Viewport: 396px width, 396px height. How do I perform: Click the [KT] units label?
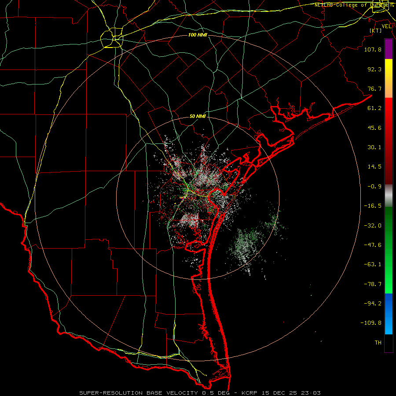point(376,30)
